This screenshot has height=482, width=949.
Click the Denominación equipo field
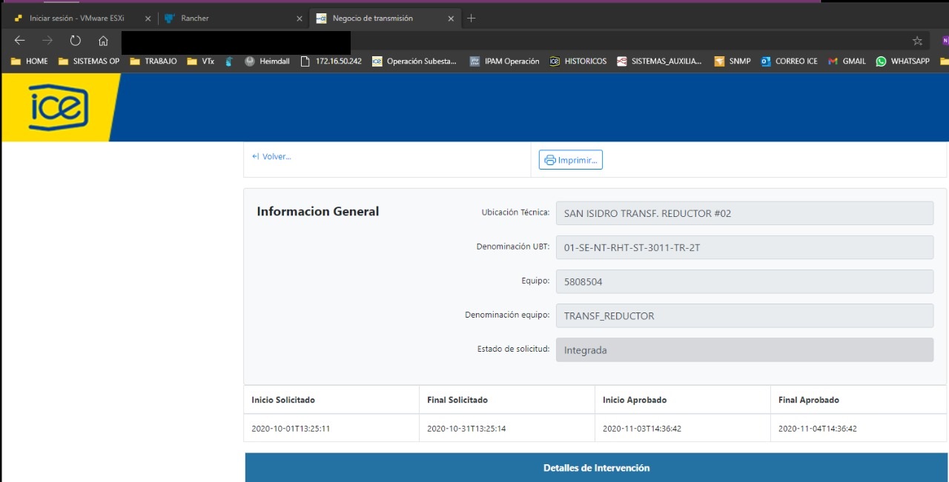click(744, 315)
